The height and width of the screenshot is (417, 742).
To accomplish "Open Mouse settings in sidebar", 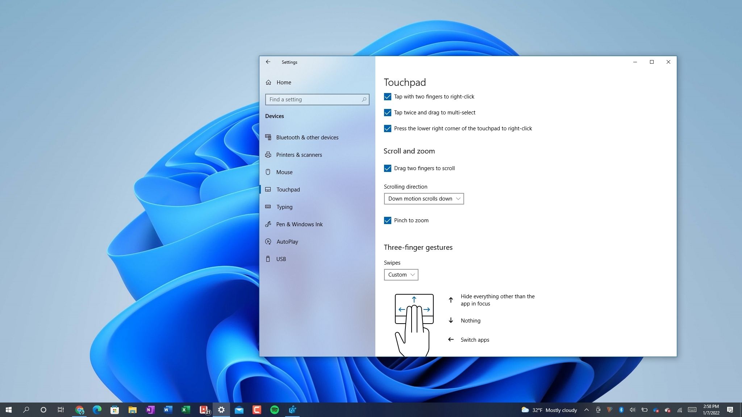I will (x=284, y=172).
